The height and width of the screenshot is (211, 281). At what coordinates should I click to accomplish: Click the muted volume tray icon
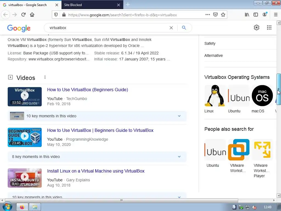coord(254,207)
